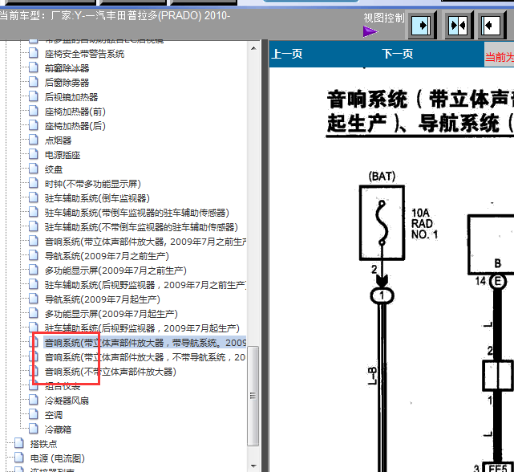The height and width of the screenshot is (472, 514).
Task: Select 空调 in the tree
Action: [54, 415]
